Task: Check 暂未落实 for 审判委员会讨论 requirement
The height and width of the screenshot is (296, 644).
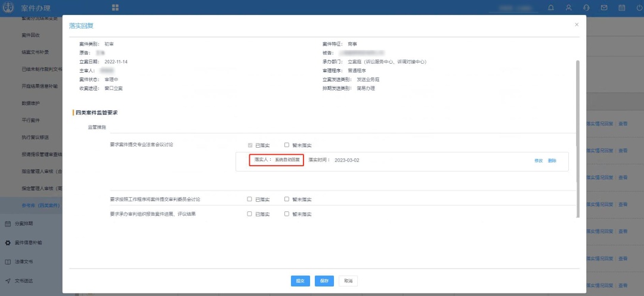Action: click(287, 200)
